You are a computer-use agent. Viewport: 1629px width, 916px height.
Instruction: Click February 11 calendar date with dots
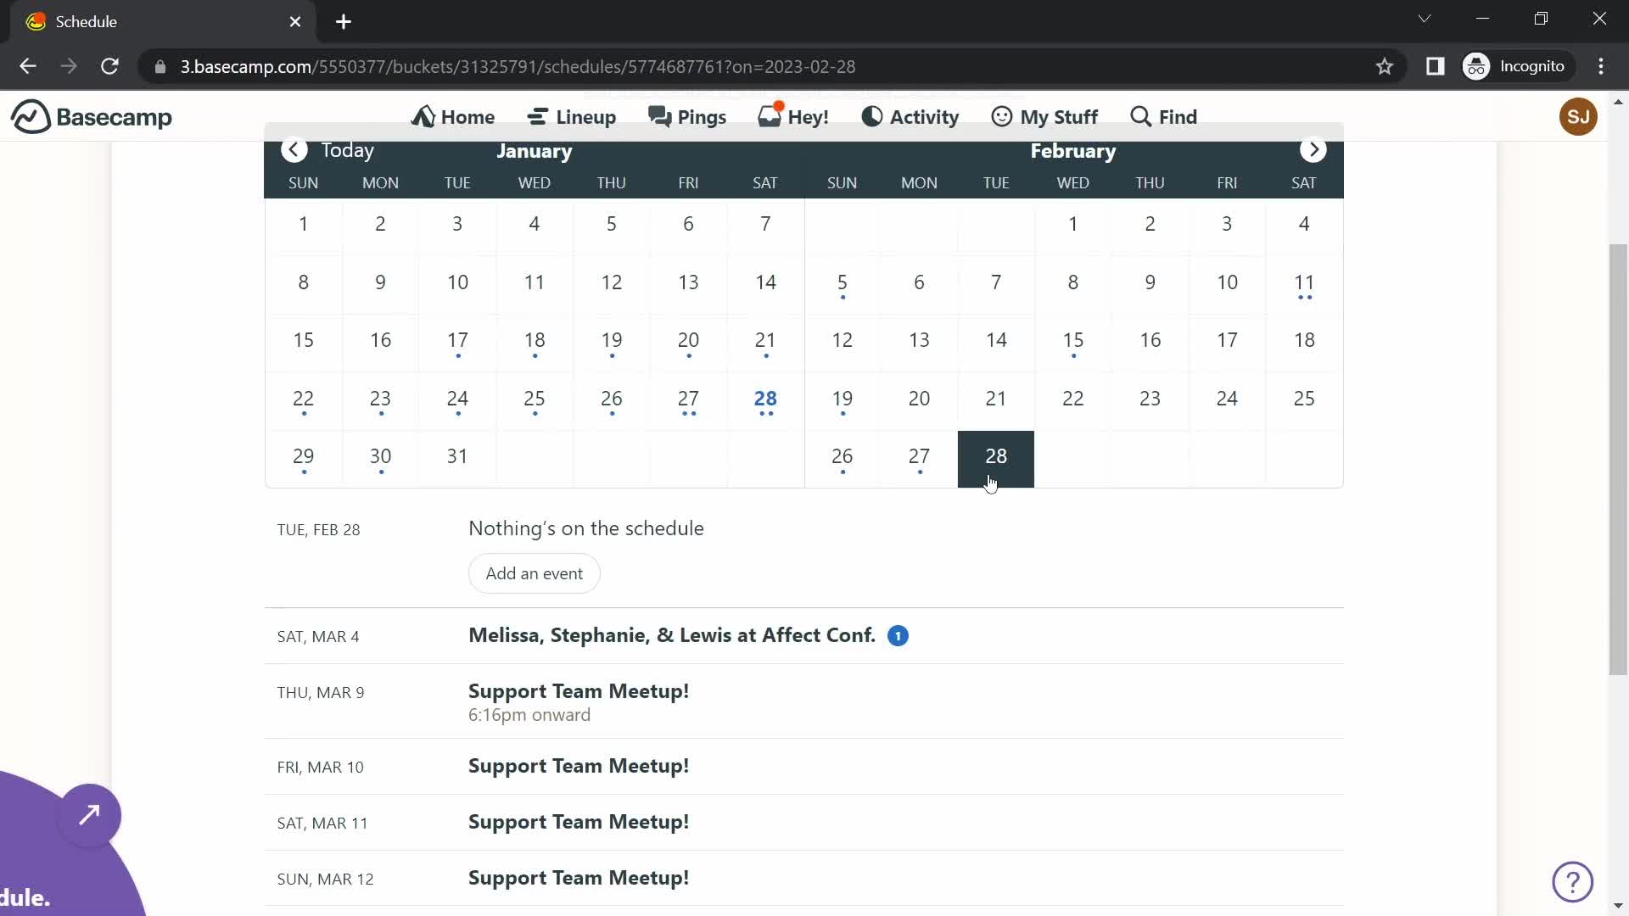(x=1303, y=282)
